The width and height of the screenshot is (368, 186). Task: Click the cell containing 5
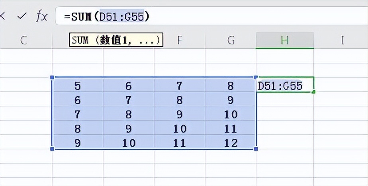(x=77, y=85)
